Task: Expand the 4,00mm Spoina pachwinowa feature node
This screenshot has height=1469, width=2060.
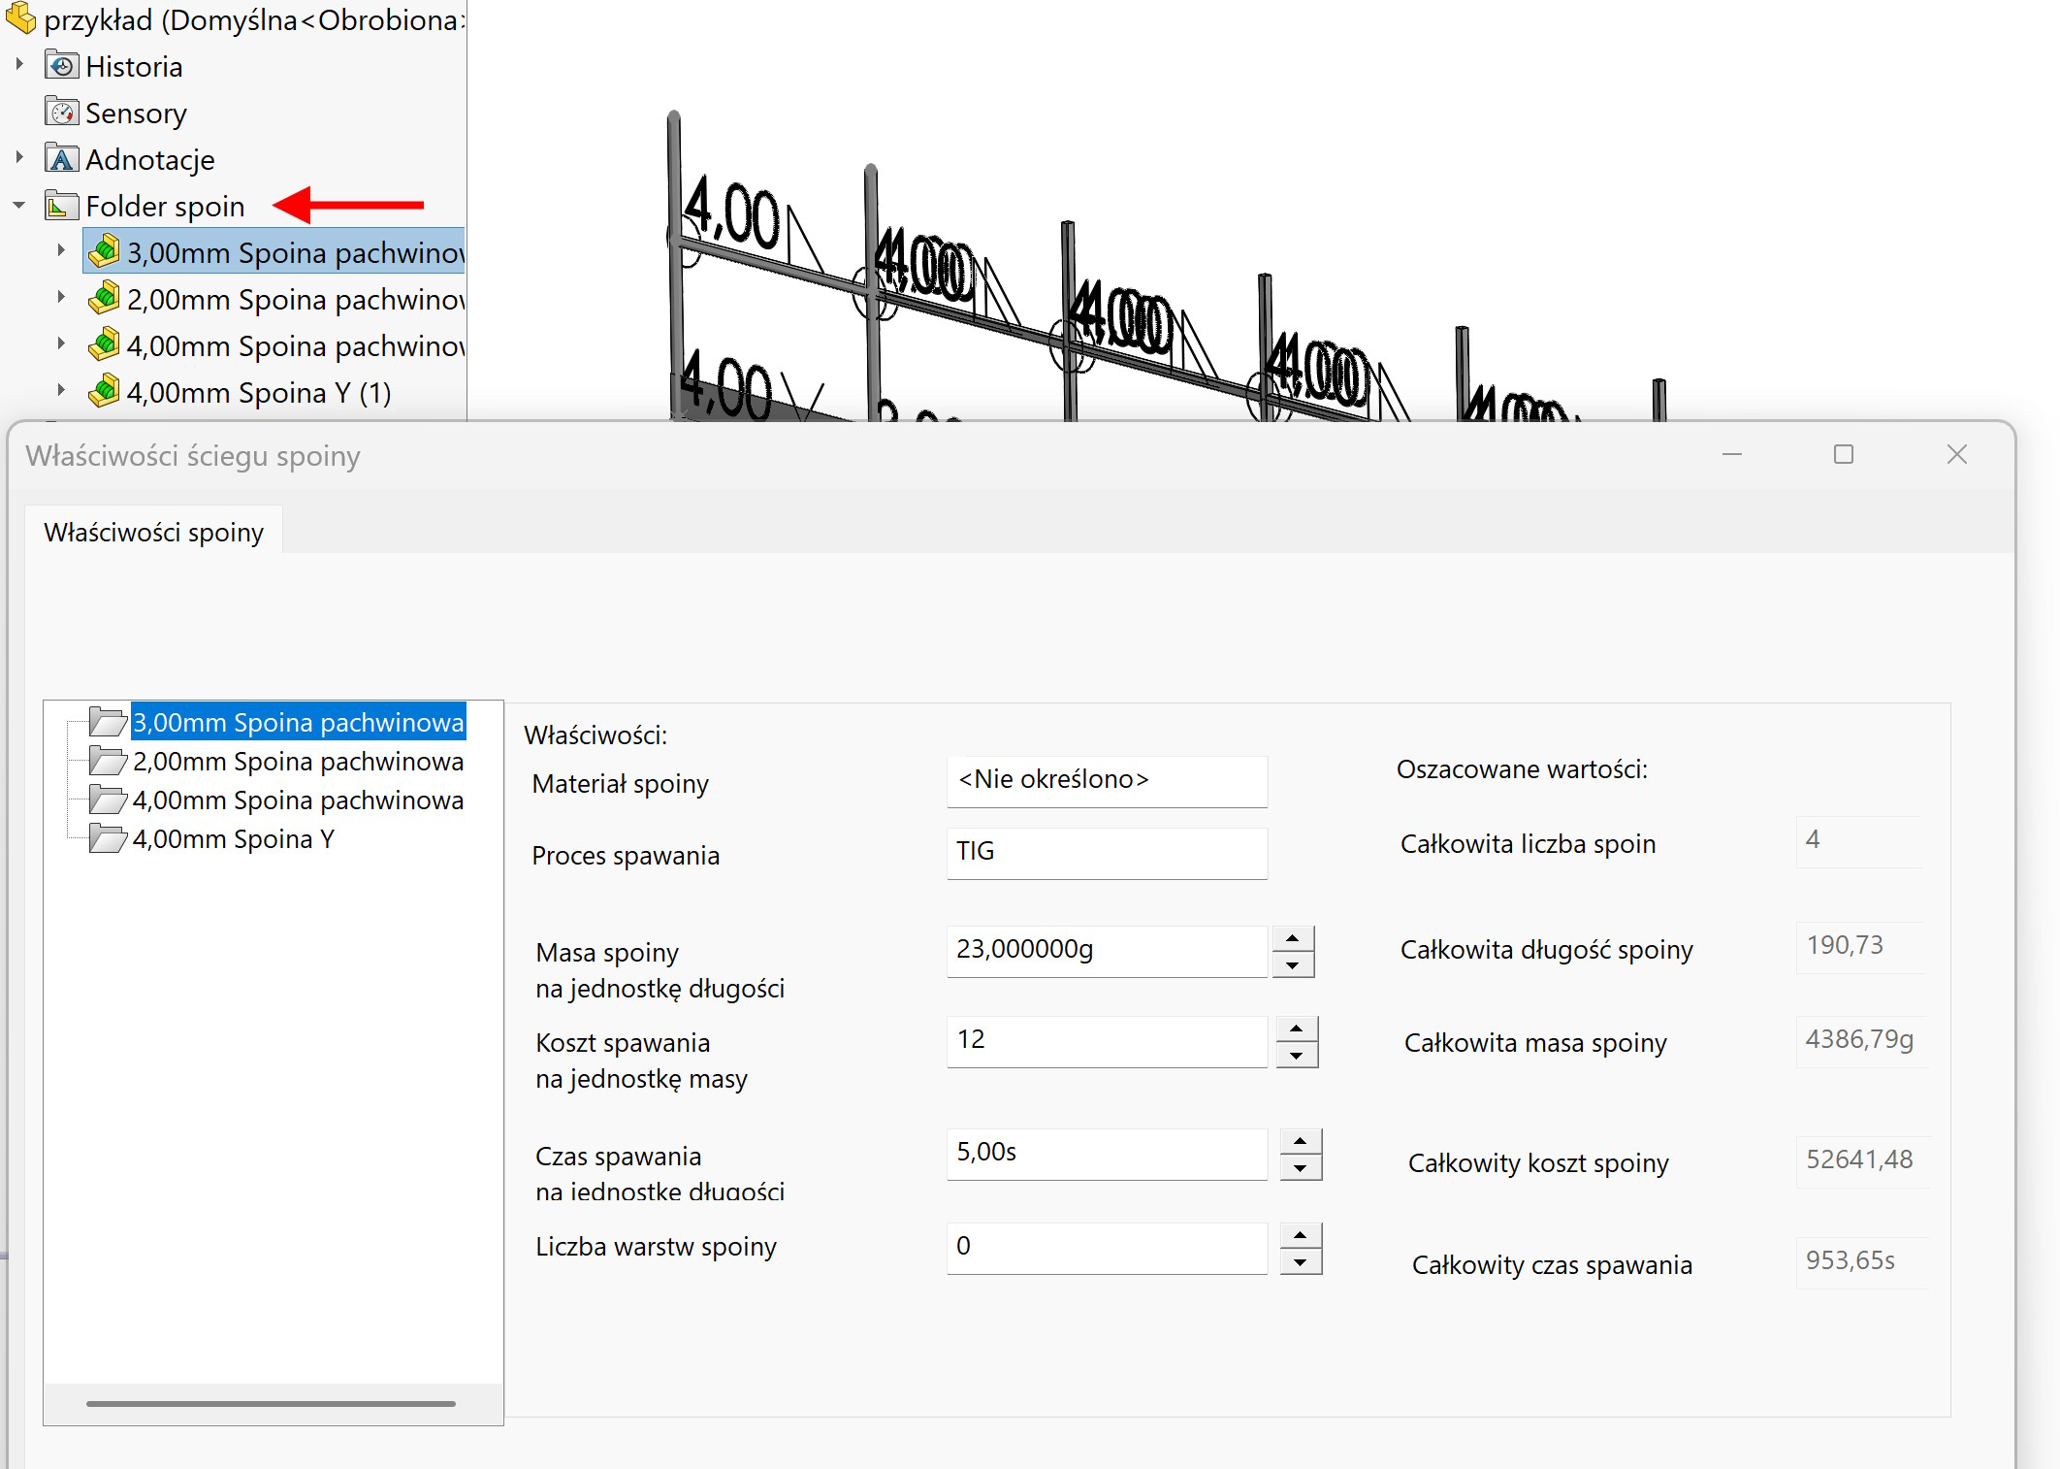Action: (x=60, y=344)
